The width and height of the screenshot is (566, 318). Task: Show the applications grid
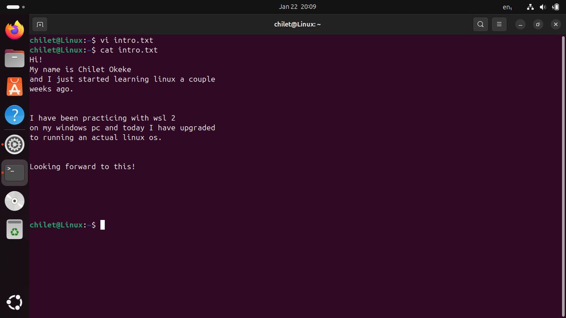click(14, 302)
